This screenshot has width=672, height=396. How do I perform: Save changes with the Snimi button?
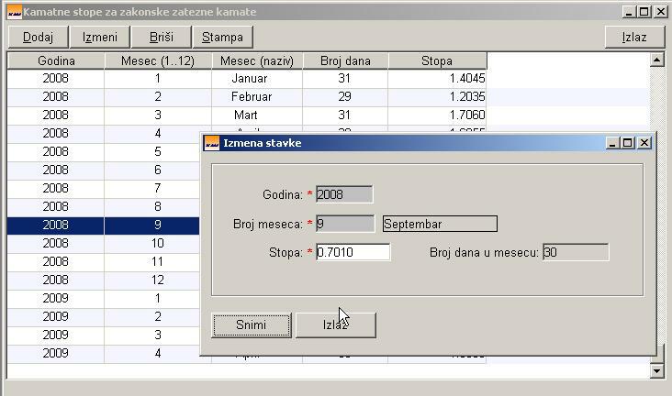point(252,324)
